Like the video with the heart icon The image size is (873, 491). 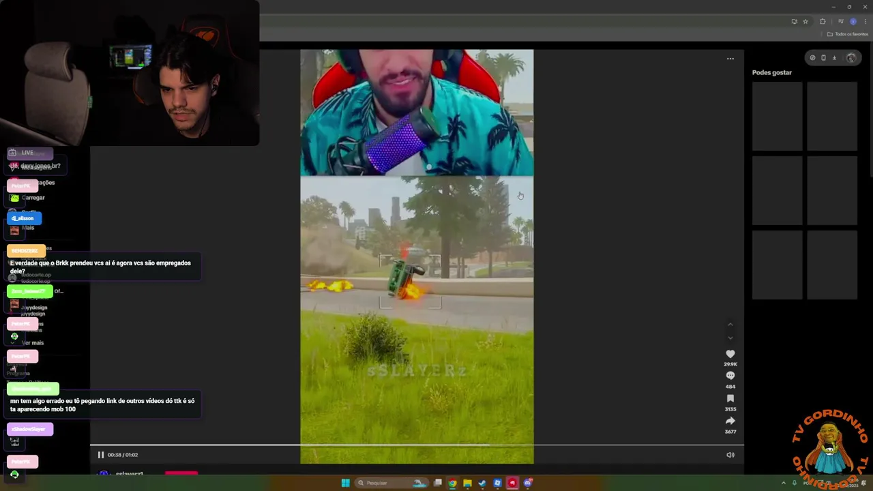click(730, 354)
